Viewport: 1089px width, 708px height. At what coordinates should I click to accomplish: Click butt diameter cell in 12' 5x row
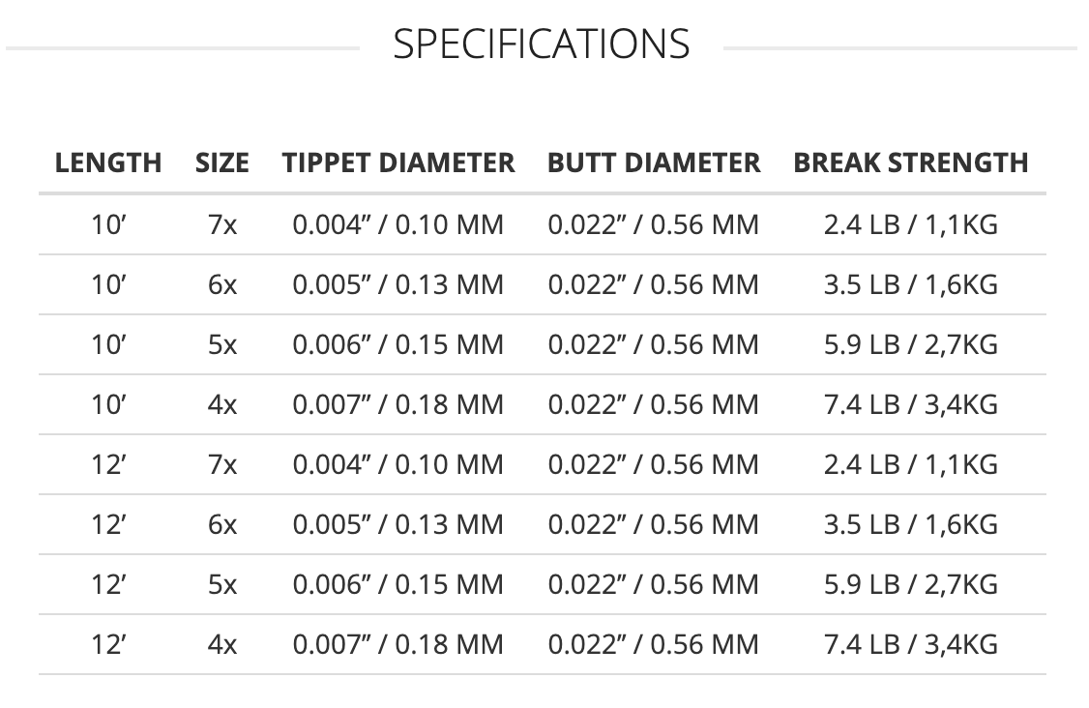654,584
